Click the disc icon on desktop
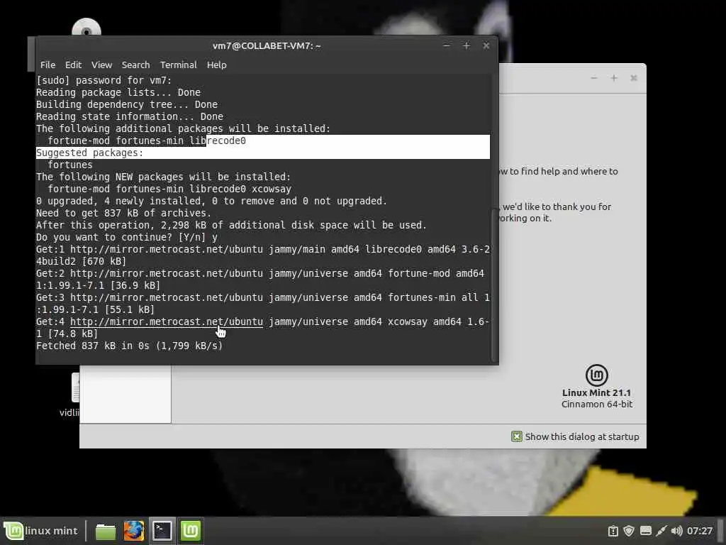 (86, 28)
